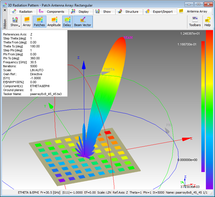Click the Help icon
This screenshot has width=215, height=197.
click(x=207, y=22)
